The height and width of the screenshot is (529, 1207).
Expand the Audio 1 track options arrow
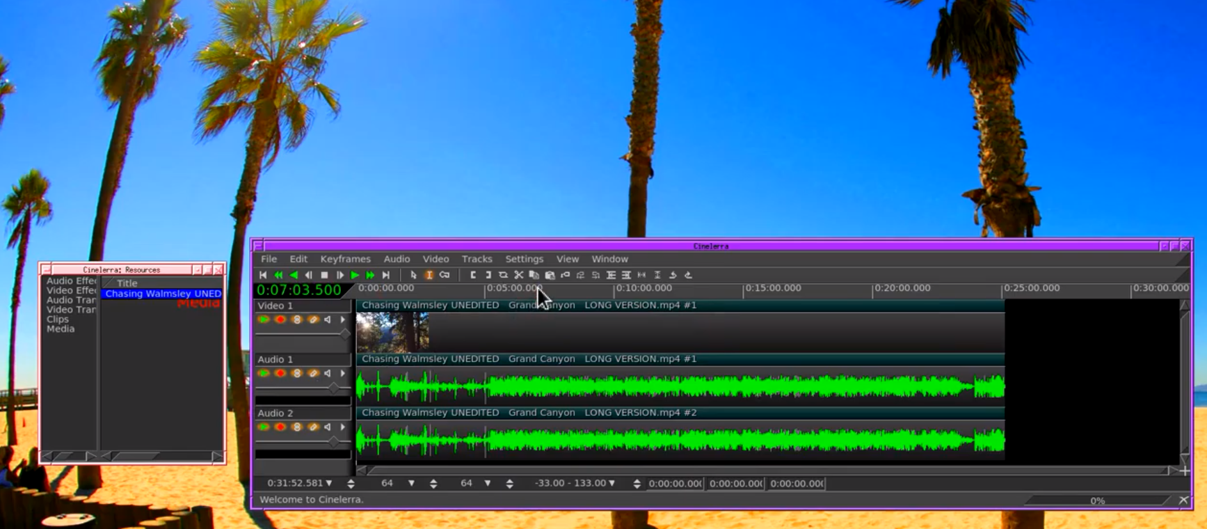(343, 373)
